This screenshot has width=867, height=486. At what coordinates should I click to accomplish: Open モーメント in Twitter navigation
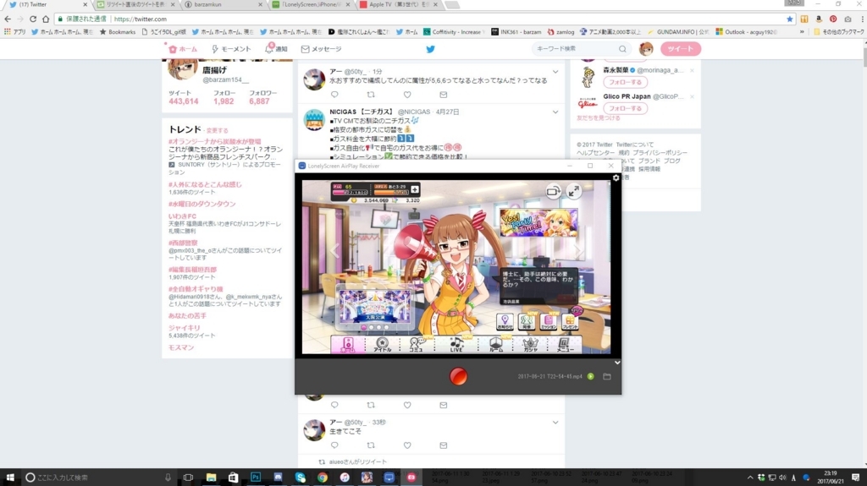(x=231, y=49)
